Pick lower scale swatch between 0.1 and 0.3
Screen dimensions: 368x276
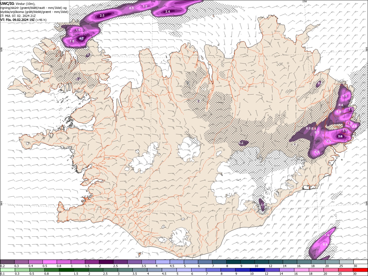tap(7, 270)
